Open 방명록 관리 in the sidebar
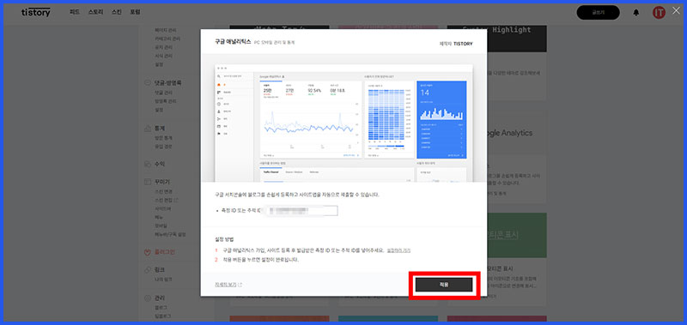 (166, 101)
